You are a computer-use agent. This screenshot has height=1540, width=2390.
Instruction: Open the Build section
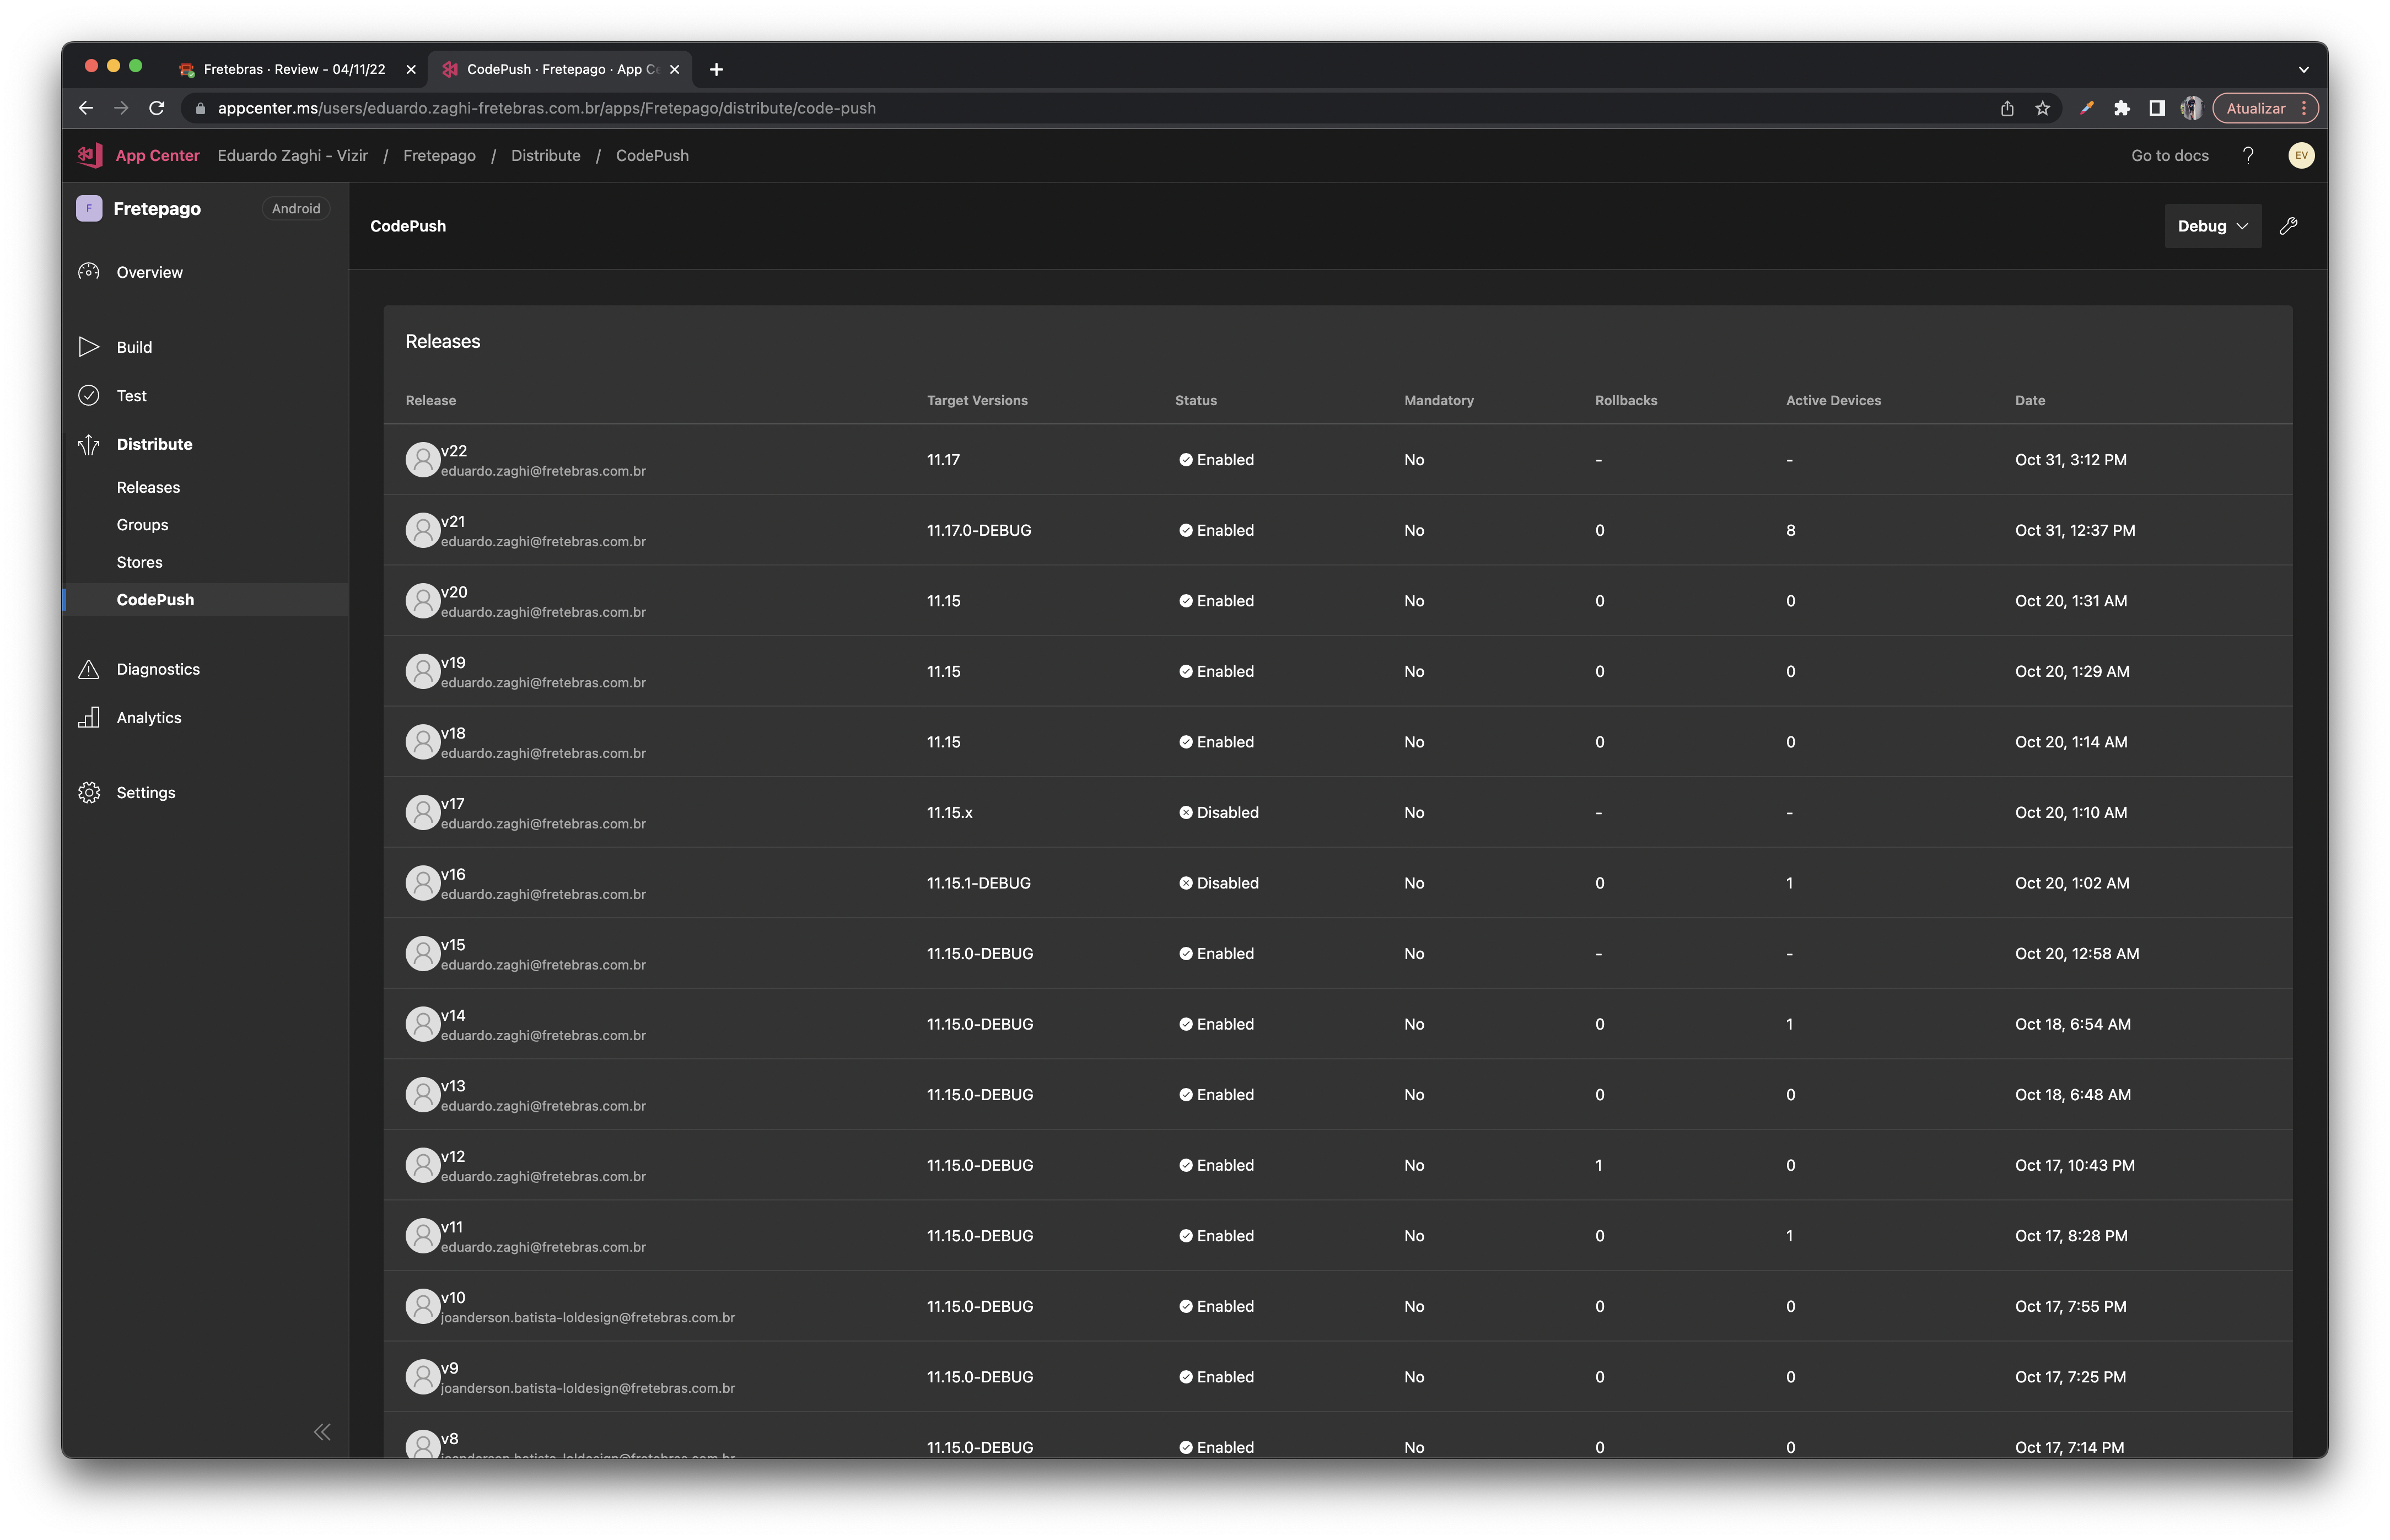pos(134,347)
